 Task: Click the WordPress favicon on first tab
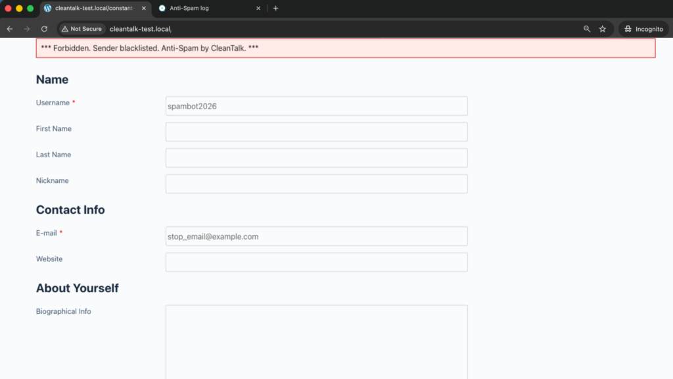47,8
